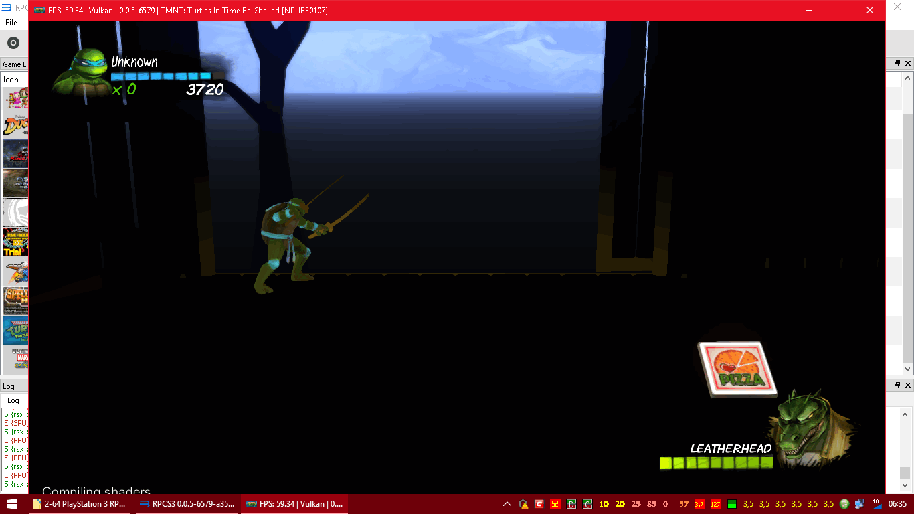Click the round toolbar icon below File
The image size is (914, 514).
pos(13,44)
